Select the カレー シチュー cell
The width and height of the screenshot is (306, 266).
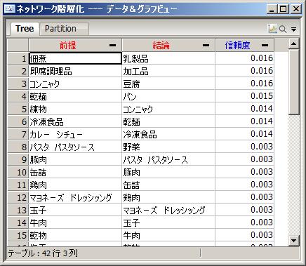click(x=75, y=134)
